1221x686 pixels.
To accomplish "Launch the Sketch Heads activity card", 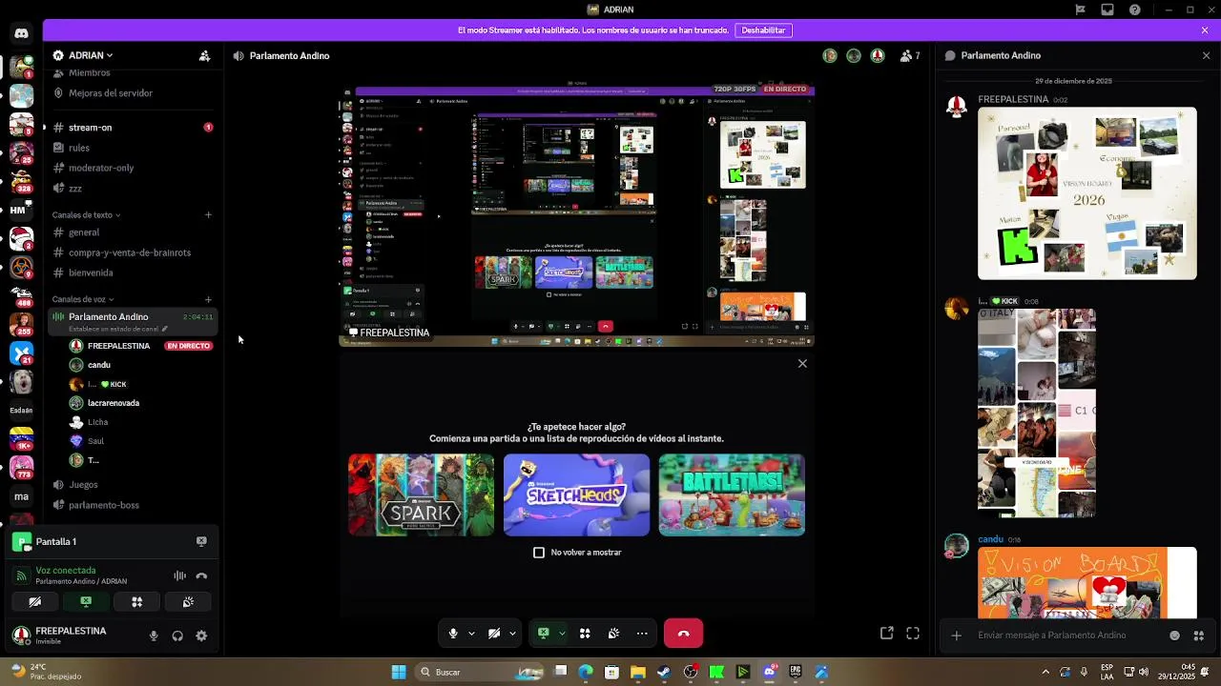I will pyautogui.click(x=576, y=494).
